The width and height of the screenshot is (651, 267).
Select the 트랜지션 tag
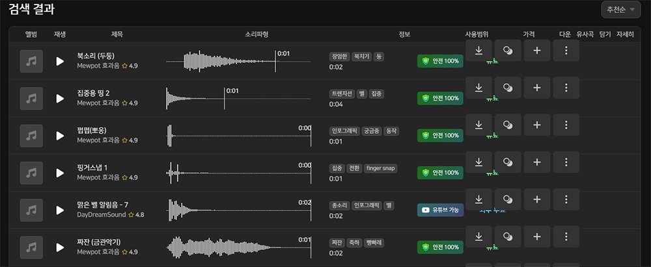pos(342,94)
